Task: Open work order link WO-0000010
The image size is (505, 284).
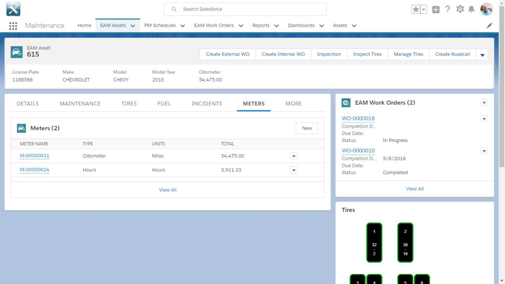Action: tap(358, 150)
